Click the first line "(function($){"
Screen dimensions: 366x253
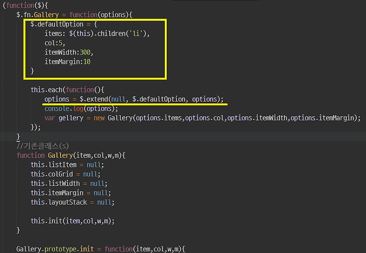click(25, 6)
